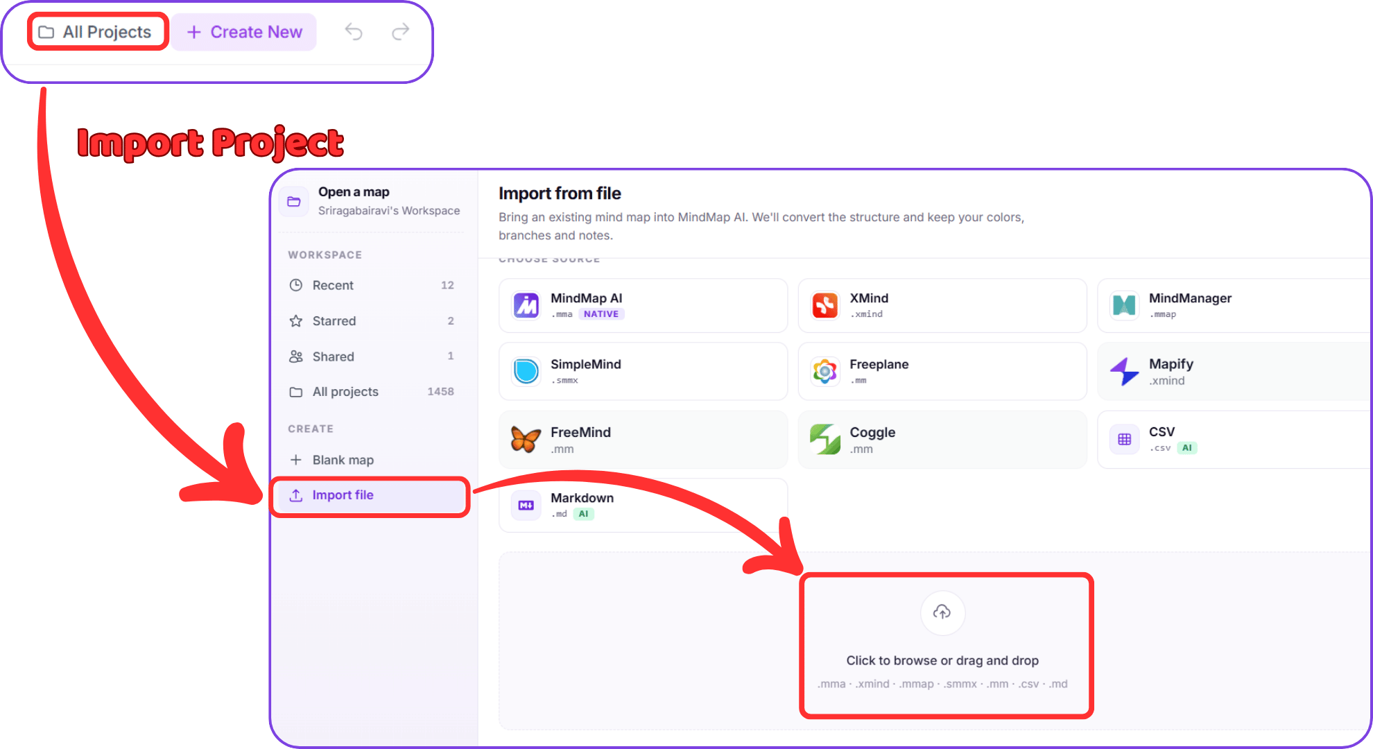Viewport: 1373px width, 749px height.
Task: Click "Click to browse or drag and drop"
Action: 942,660
